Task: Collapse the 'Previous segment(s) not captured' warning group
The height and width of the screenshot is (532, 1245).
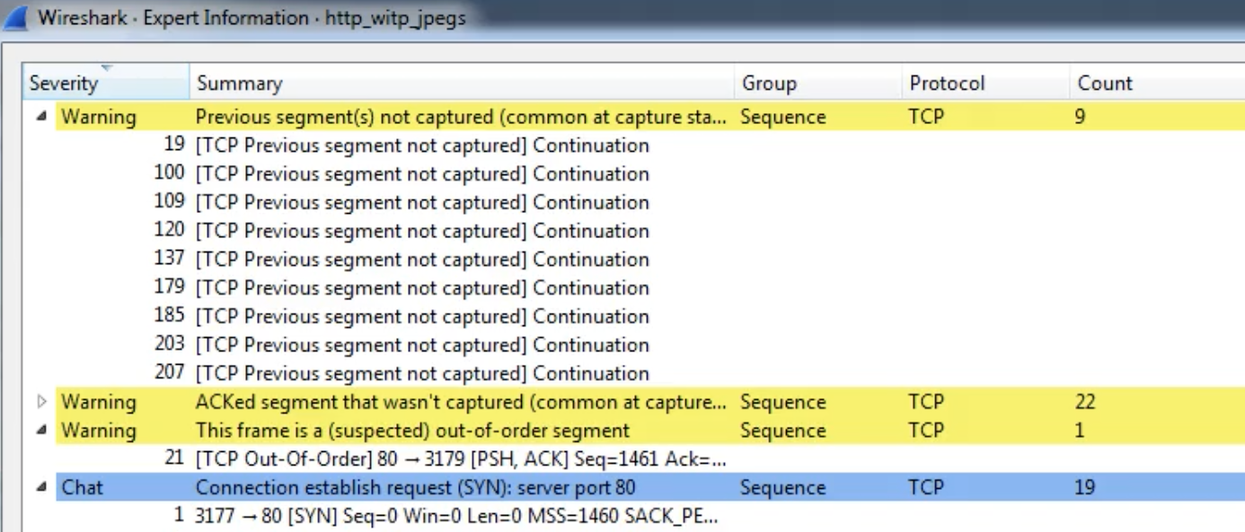Action: [43, 117]
